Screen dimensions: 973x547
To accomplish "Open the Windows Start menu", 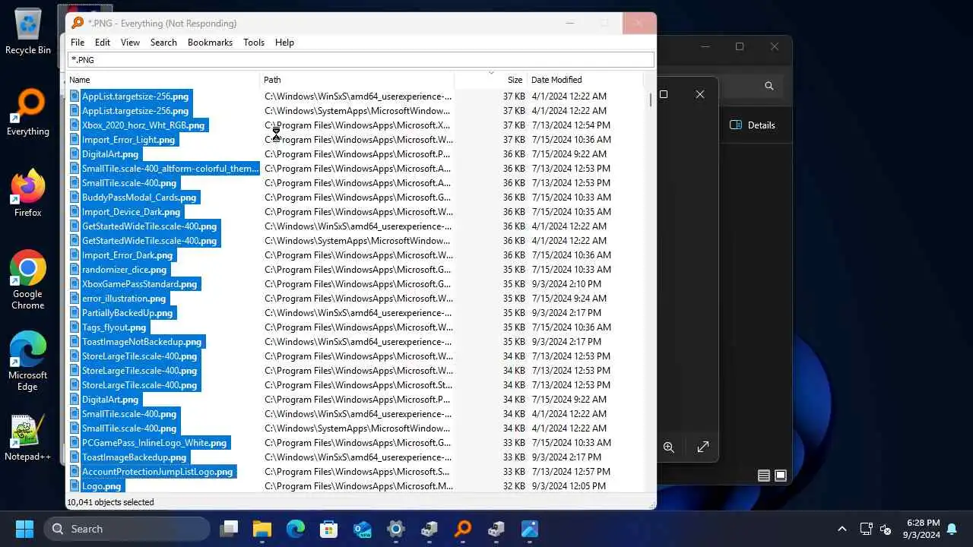I will tap(24, 529).
